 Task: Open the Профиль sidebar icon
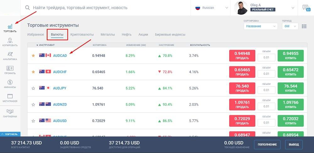pyautogui.click(x=10, y=69)
